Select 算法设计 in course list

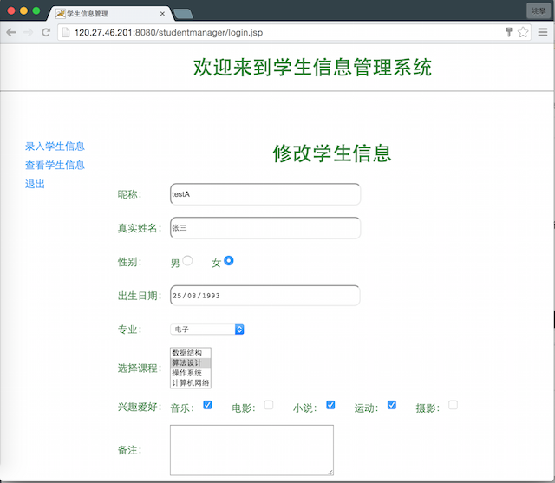pos(191,362)
